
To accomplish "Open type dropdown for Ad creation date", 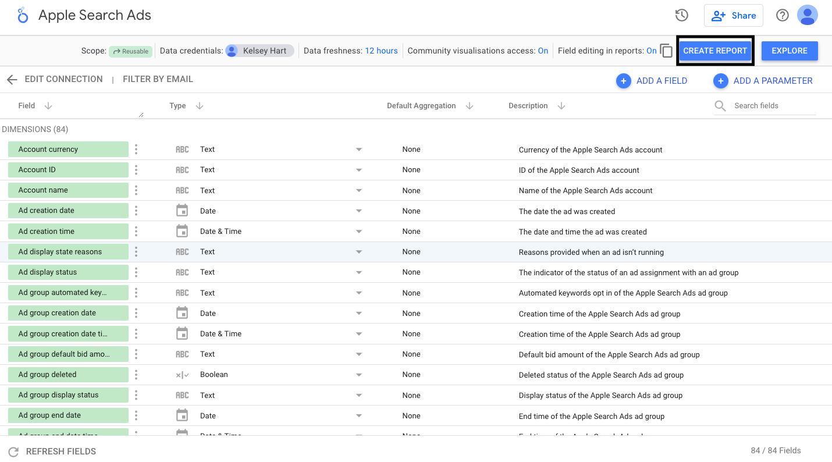I will point(359,211).
